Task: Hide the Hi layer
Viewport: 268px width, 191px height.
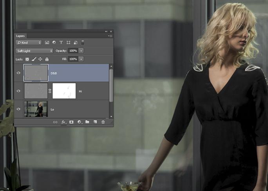Action: [x=18, y=91]
